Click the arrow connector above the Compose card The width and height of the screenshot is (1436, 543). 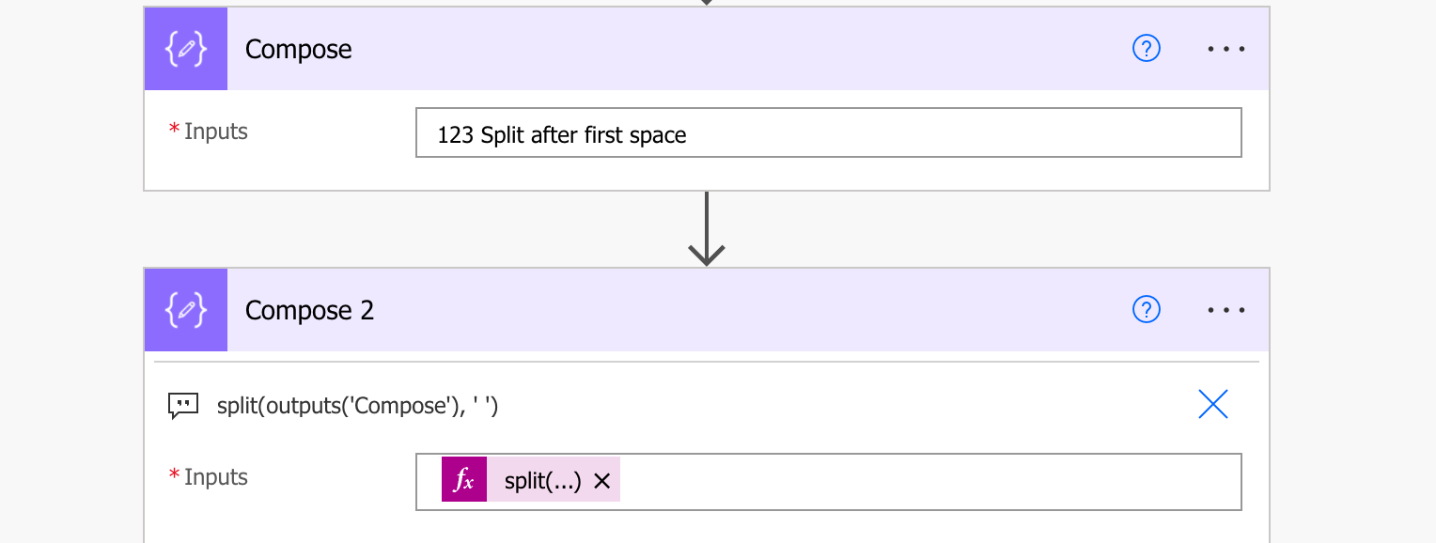coord(707,3)
